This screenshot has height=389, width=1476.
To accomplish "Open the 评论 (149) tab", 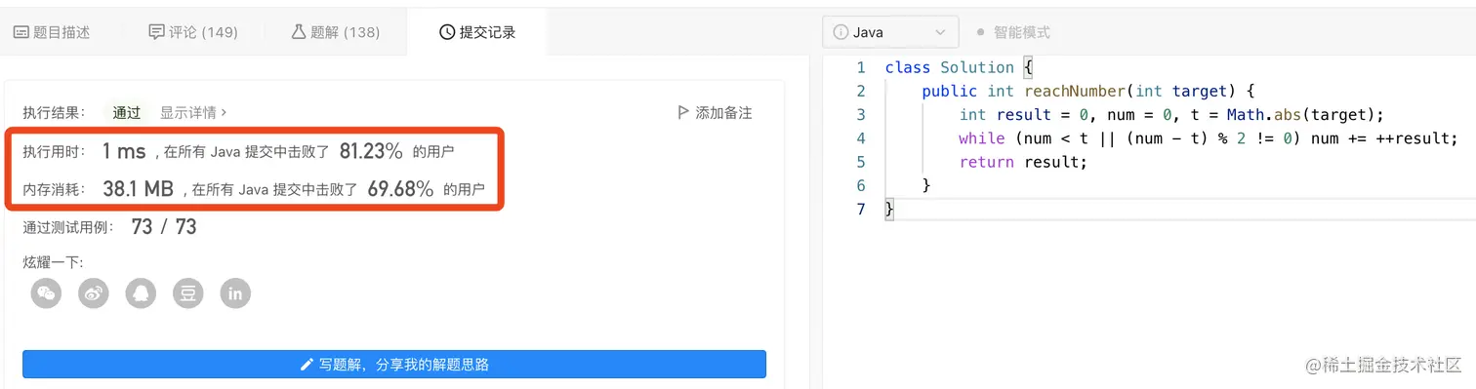I will pos(193,32).
